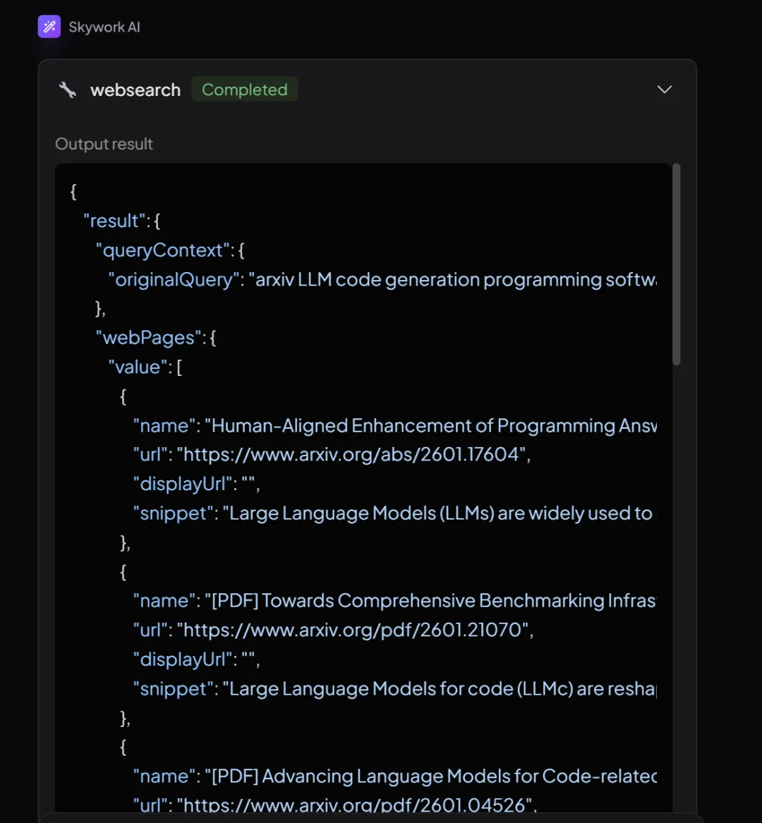
Task: Click the Advancing Language Models result name
Action: [x=433, y=776]
